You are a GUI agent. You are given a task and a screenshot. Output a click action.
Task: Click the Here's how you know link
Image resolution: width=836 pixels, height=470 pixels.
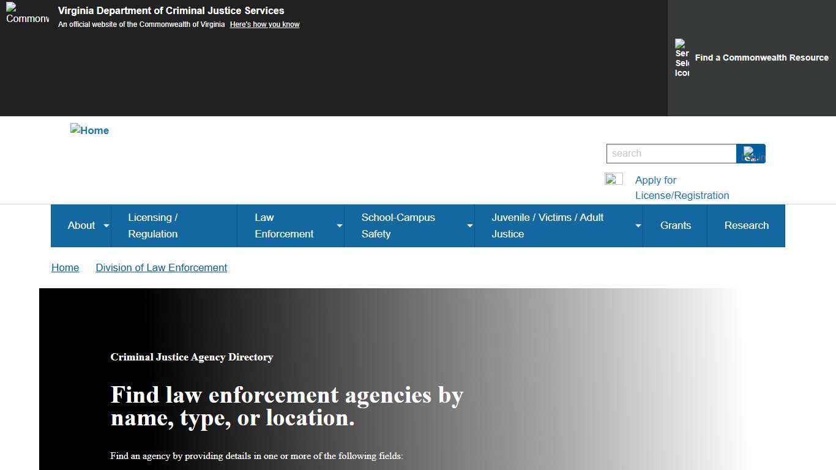(264, 24)
